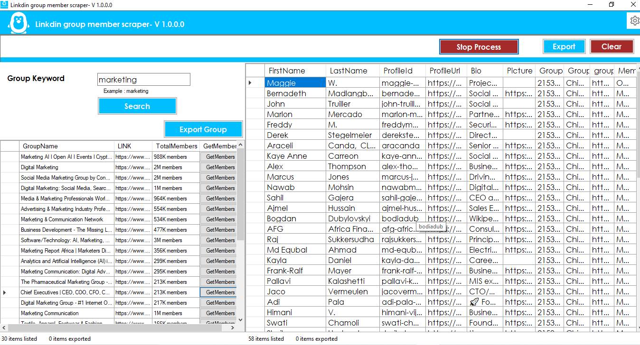Open settings with the gear icon
640x345 pixels.
(x=635, y=20)
